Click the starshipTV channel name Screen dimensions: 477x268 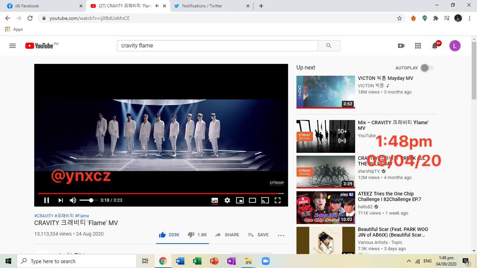[x=368, y=171]
